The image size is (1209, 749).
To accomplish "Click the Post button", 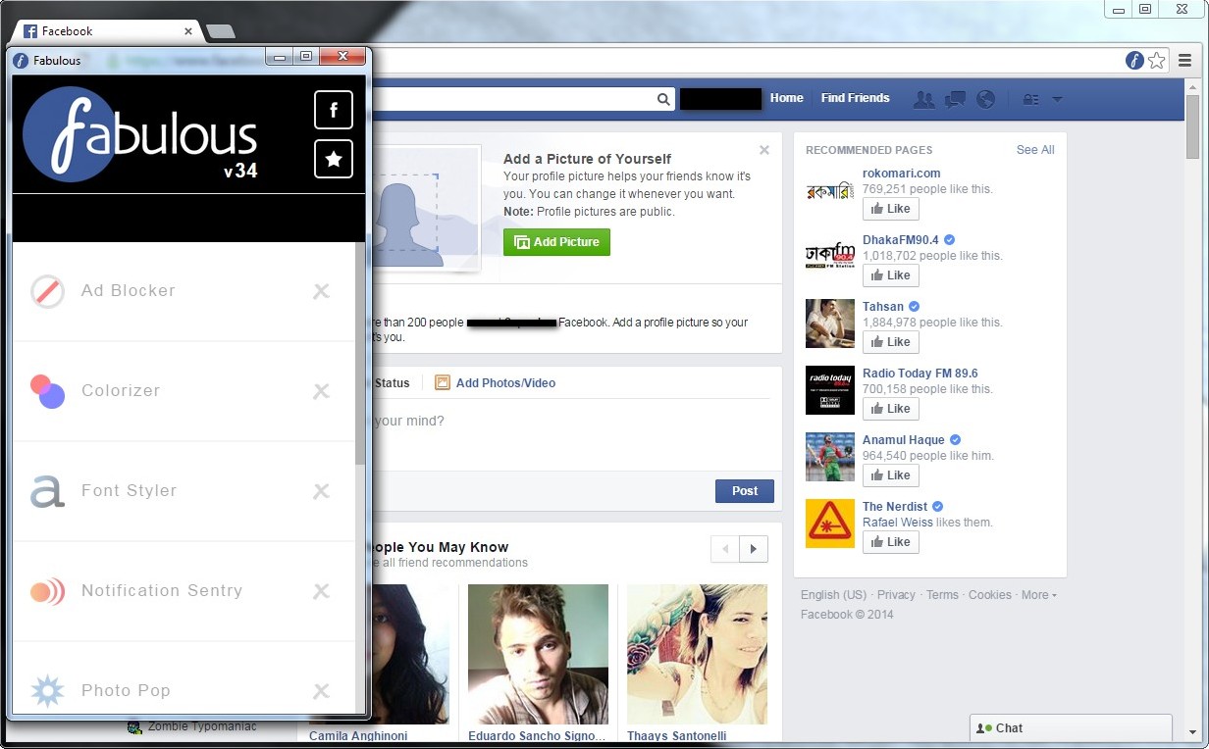I will pyautogui.click(x=745, y=491).
